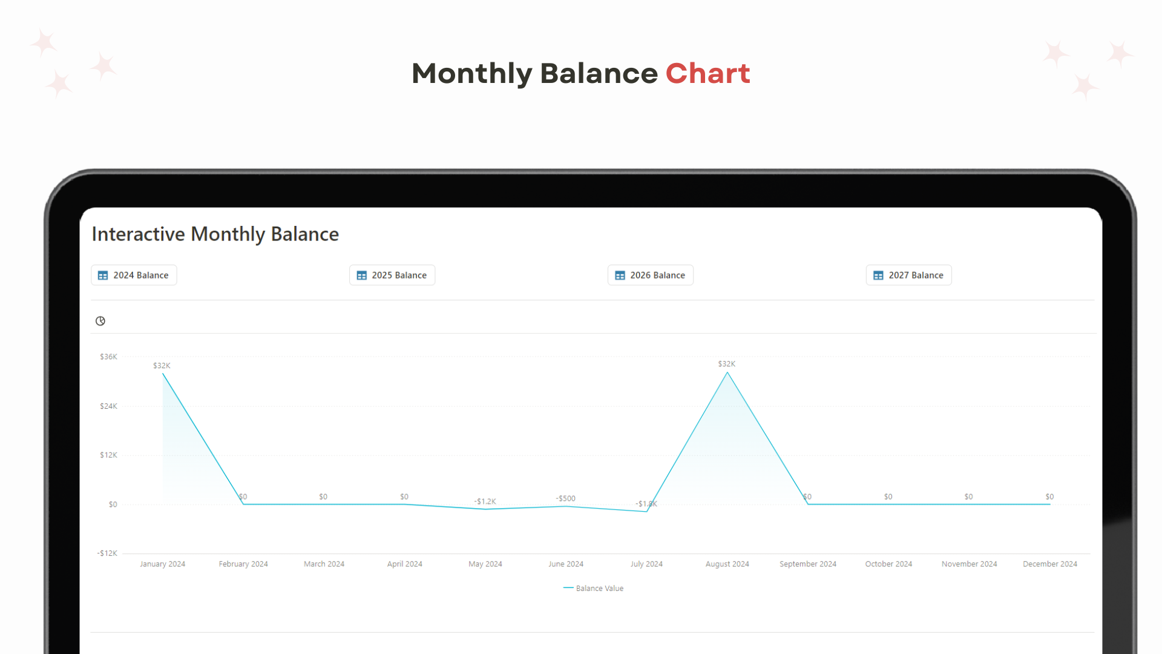This screenshot has height=654, width=1162.
Task: Click the July 2024 -$1.8K data point
Action: point(647,512)
